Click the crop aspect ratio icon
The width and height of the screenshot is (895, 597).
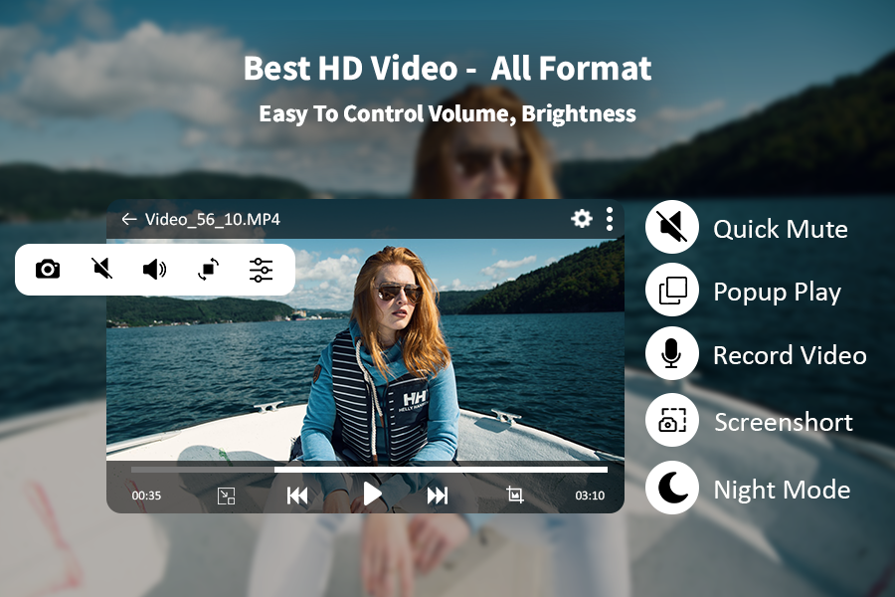515,495
